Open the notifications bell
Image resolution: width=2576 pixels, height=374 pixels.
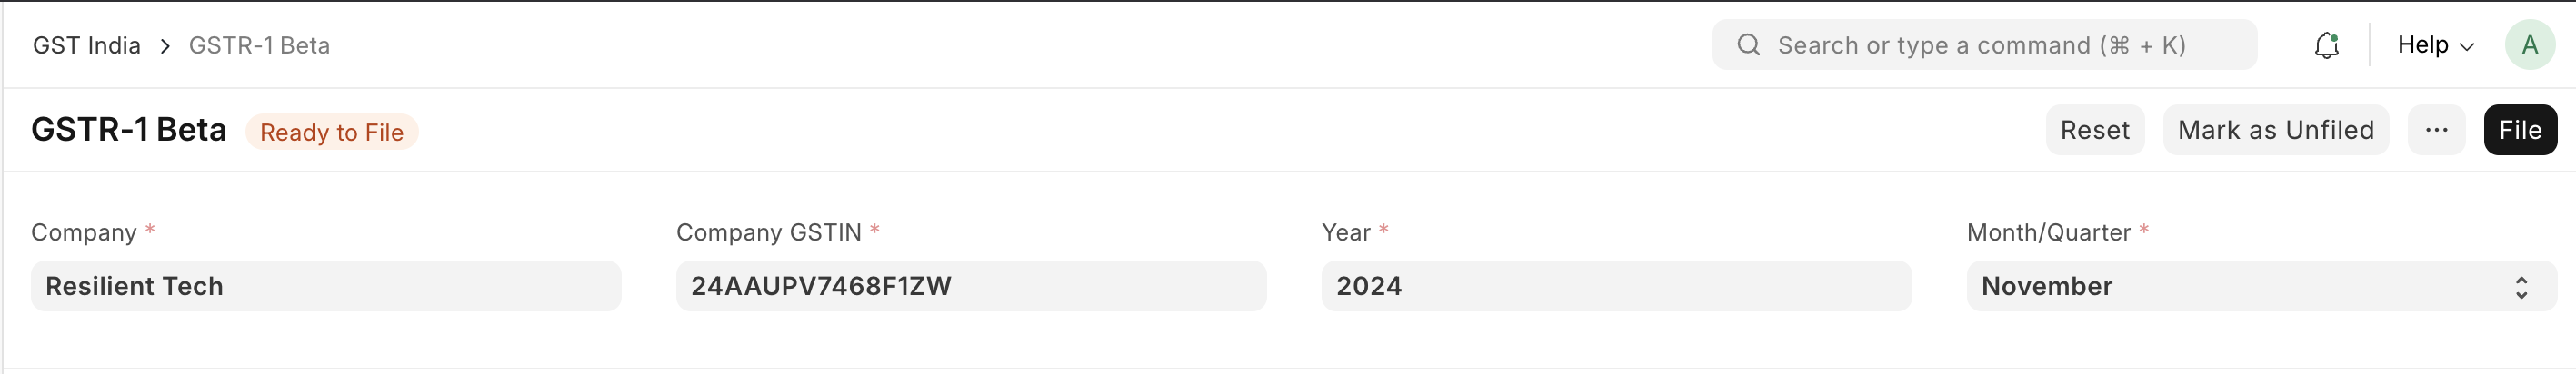click(2326, 45)
